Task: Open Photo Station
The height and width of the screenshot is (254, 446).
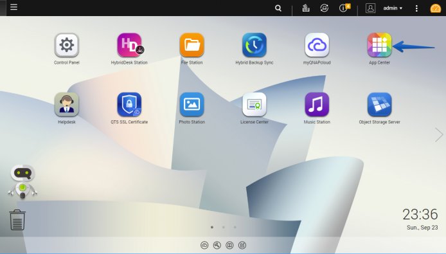Action: coord(192,104)
